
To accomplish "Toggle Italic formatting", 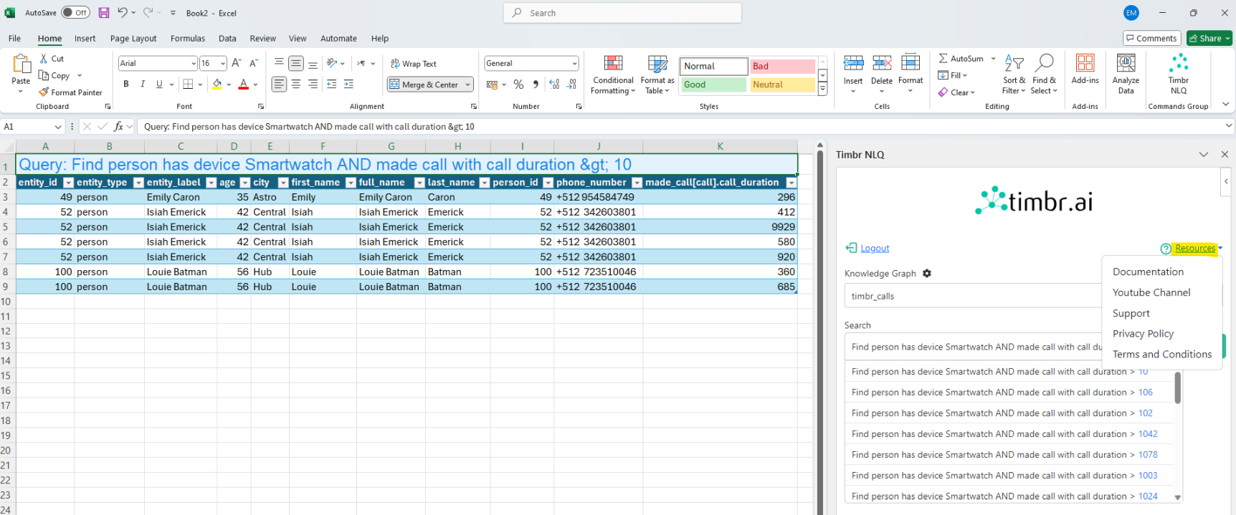I will [x=143, y=85].
